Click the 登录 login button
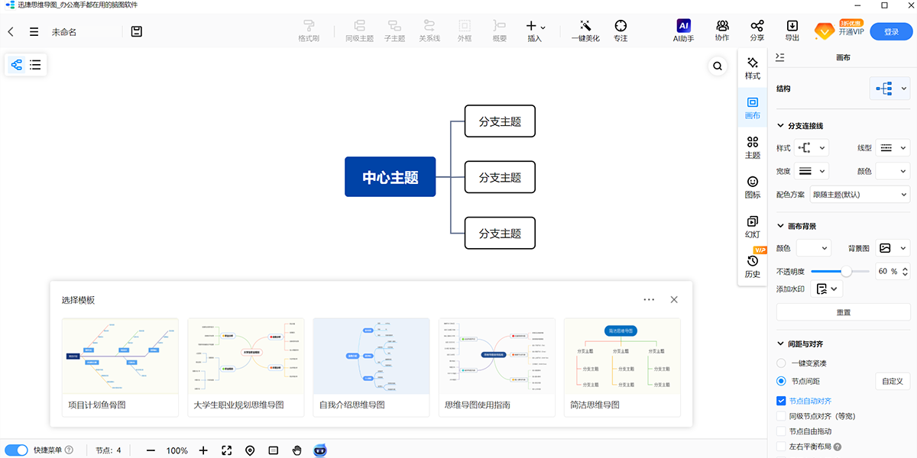This screenshot has height=458, width=917. [x=891, y=32]
